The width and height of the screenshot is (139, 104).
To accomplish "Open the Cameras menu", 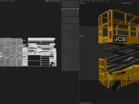I will click(88, 1).
